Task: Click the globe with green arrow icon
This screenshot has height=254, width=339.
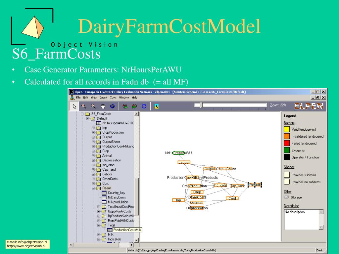Action: click(x=125, y=106)
